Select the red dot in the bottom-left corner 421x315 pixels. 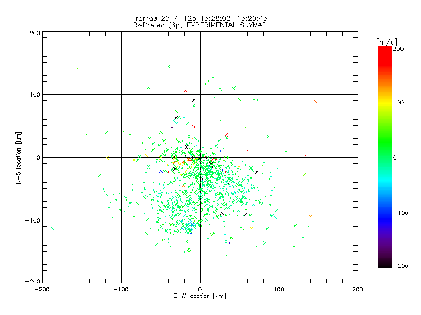pyautogui.click(x=47, y=277)
